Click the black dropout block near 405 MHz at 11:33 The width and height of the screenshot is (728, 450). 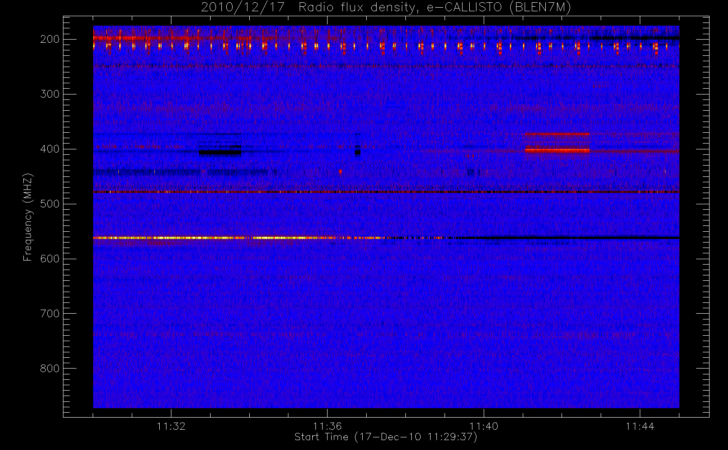tap(220, 153)
